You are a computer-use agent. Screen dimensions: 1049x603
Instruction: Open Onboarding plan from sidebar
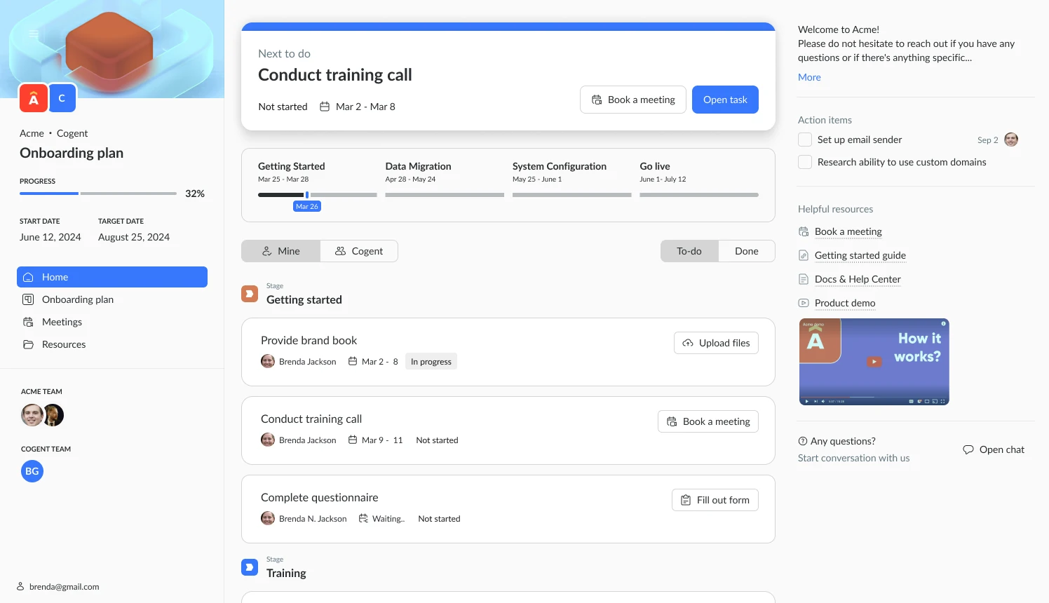tap(112, 299)
